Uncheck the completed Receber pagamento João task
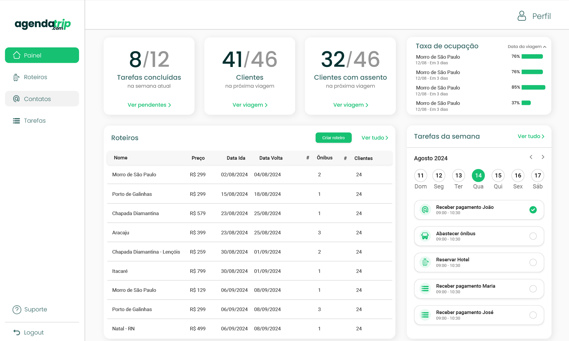569x341 pixels. click(x=533, y=210)
